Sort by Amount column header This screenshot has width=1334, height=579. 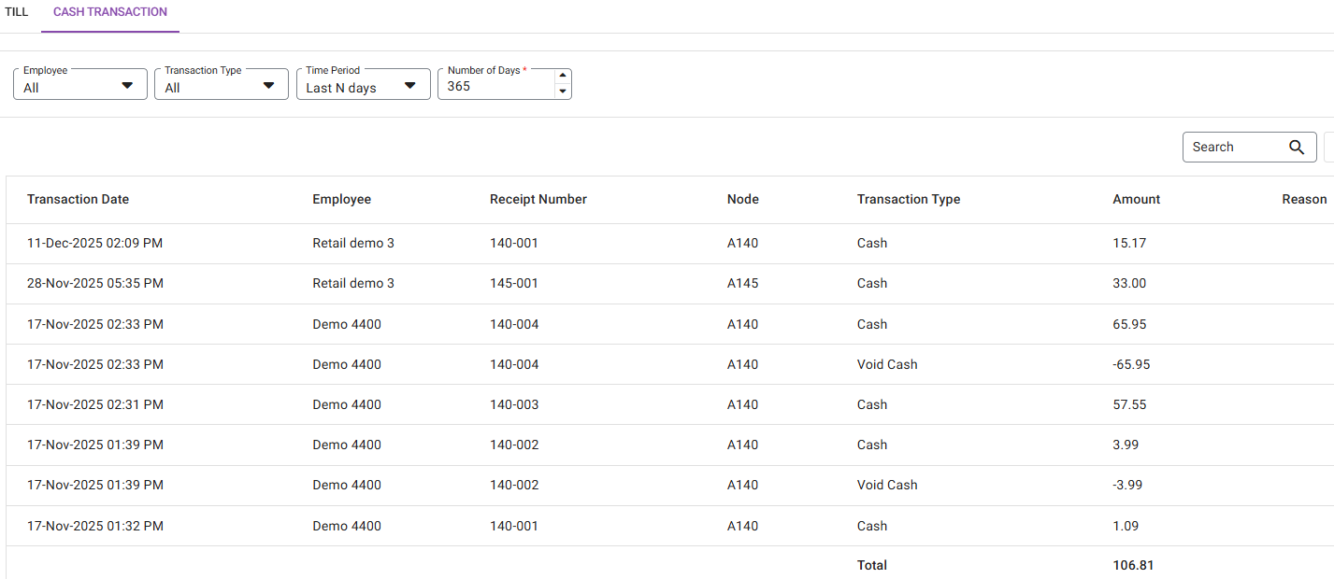coord(1136,199)
